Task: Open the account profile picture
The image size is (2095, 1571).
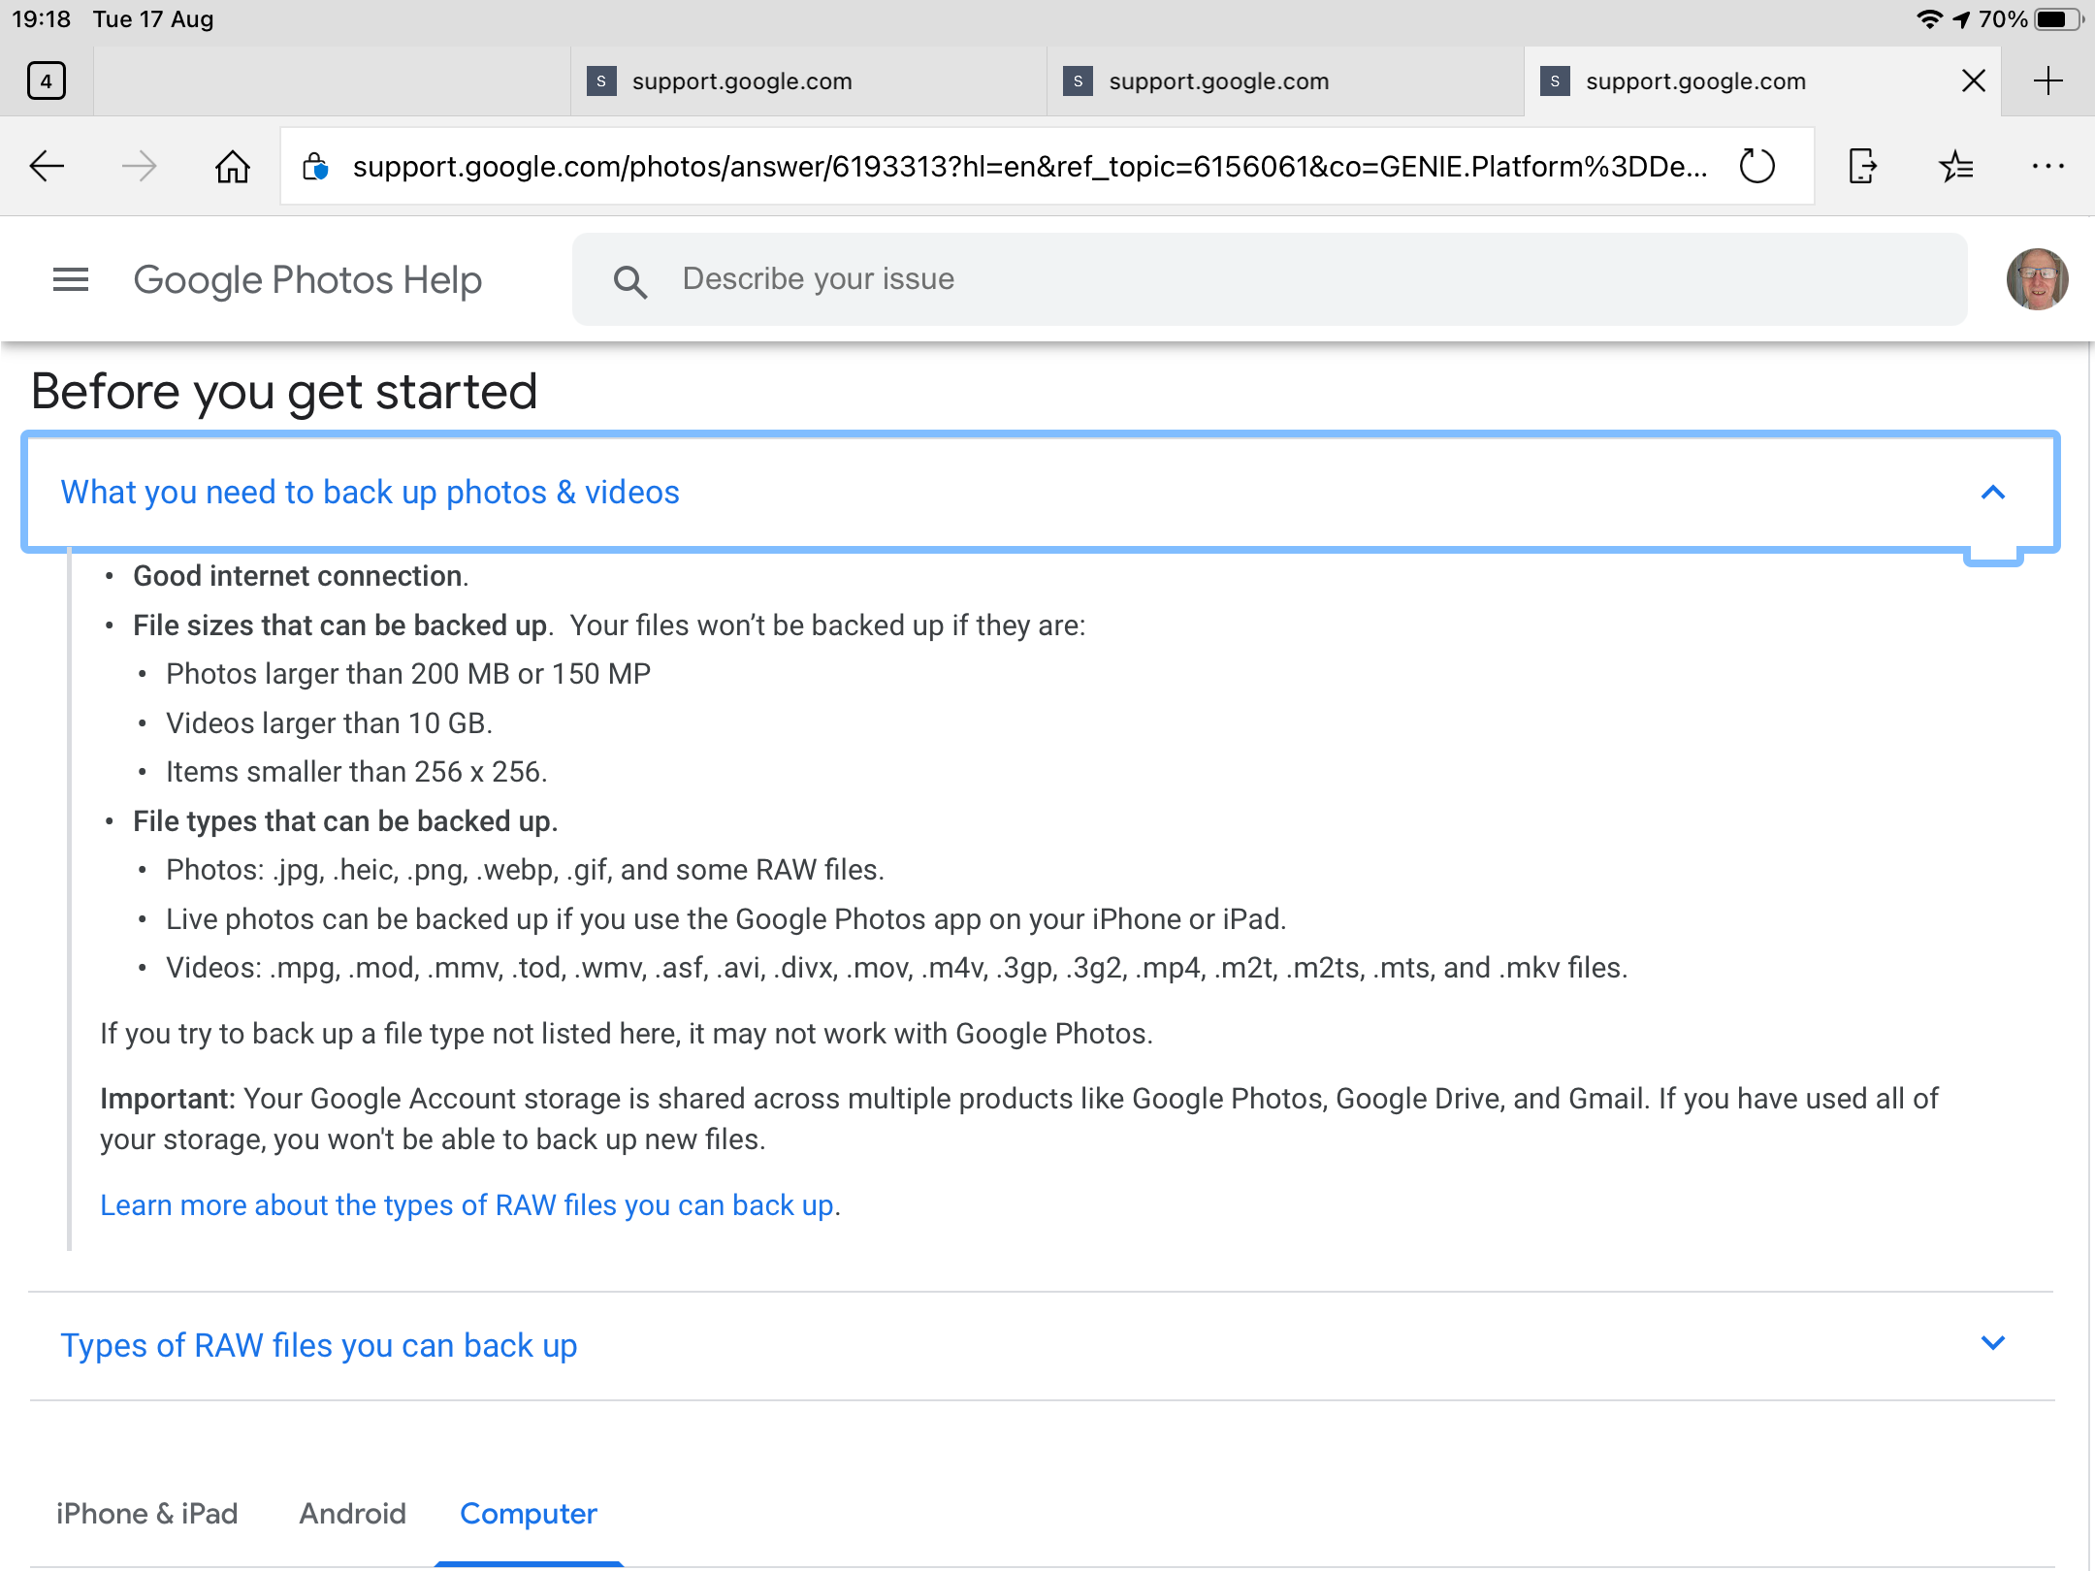Action: click(2037, 279)
